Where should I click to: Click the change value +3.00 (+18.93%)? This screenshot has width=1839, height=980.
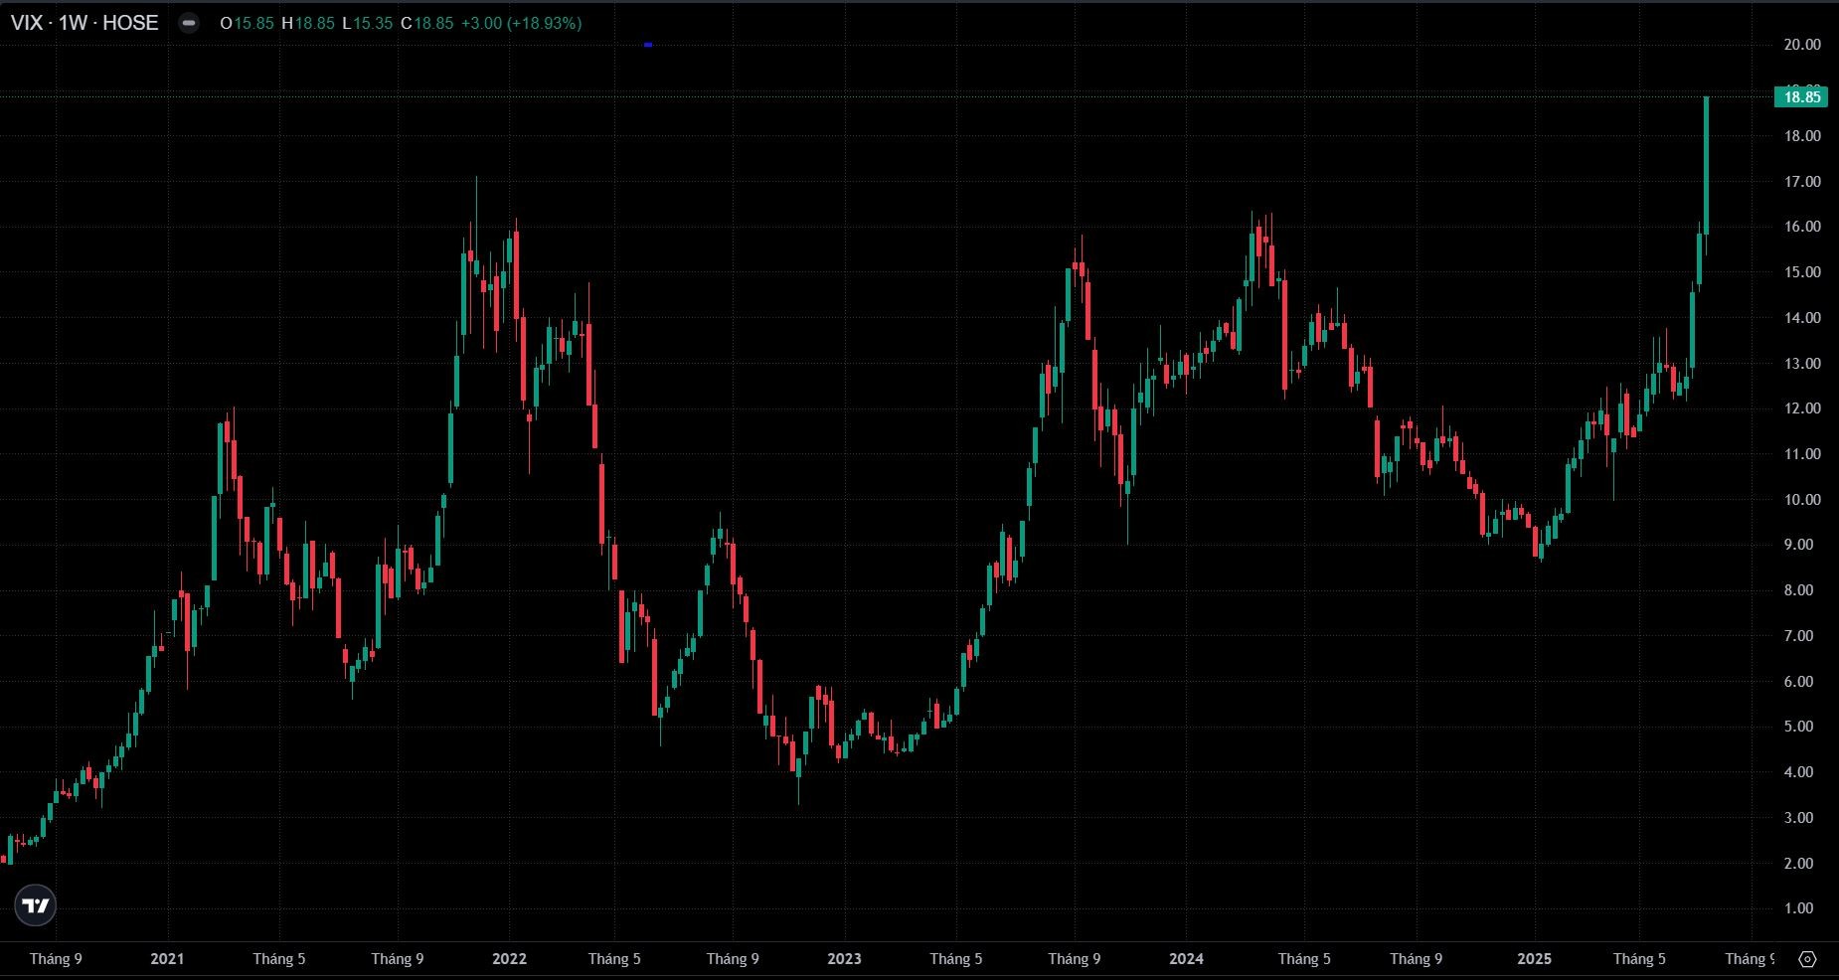(521, 23)
